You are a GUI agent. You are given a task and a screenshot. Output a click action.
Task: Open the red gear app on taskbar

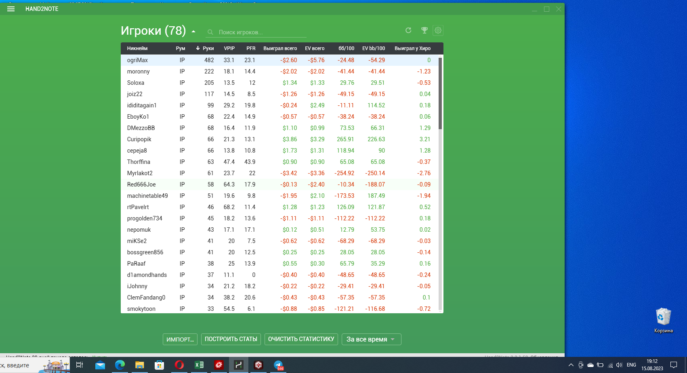(x=219, y=365)
